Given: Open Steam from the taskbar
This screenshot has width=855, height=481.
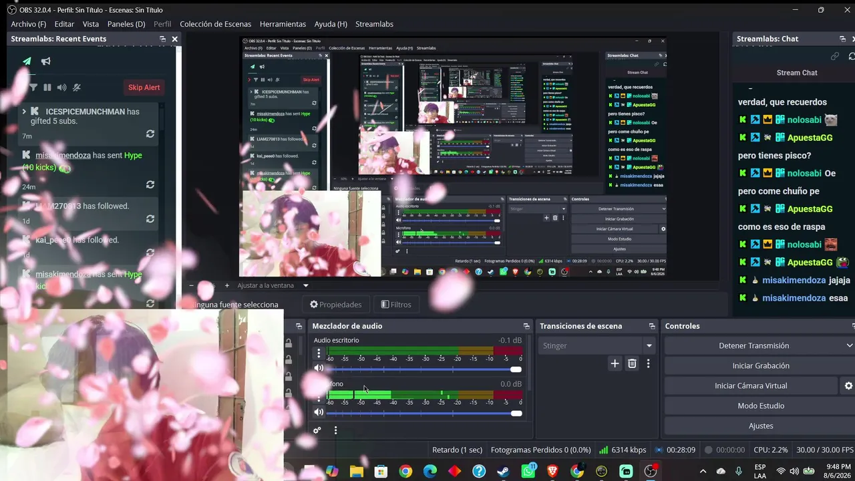Looking at the screenshot, I should [504, 472].
